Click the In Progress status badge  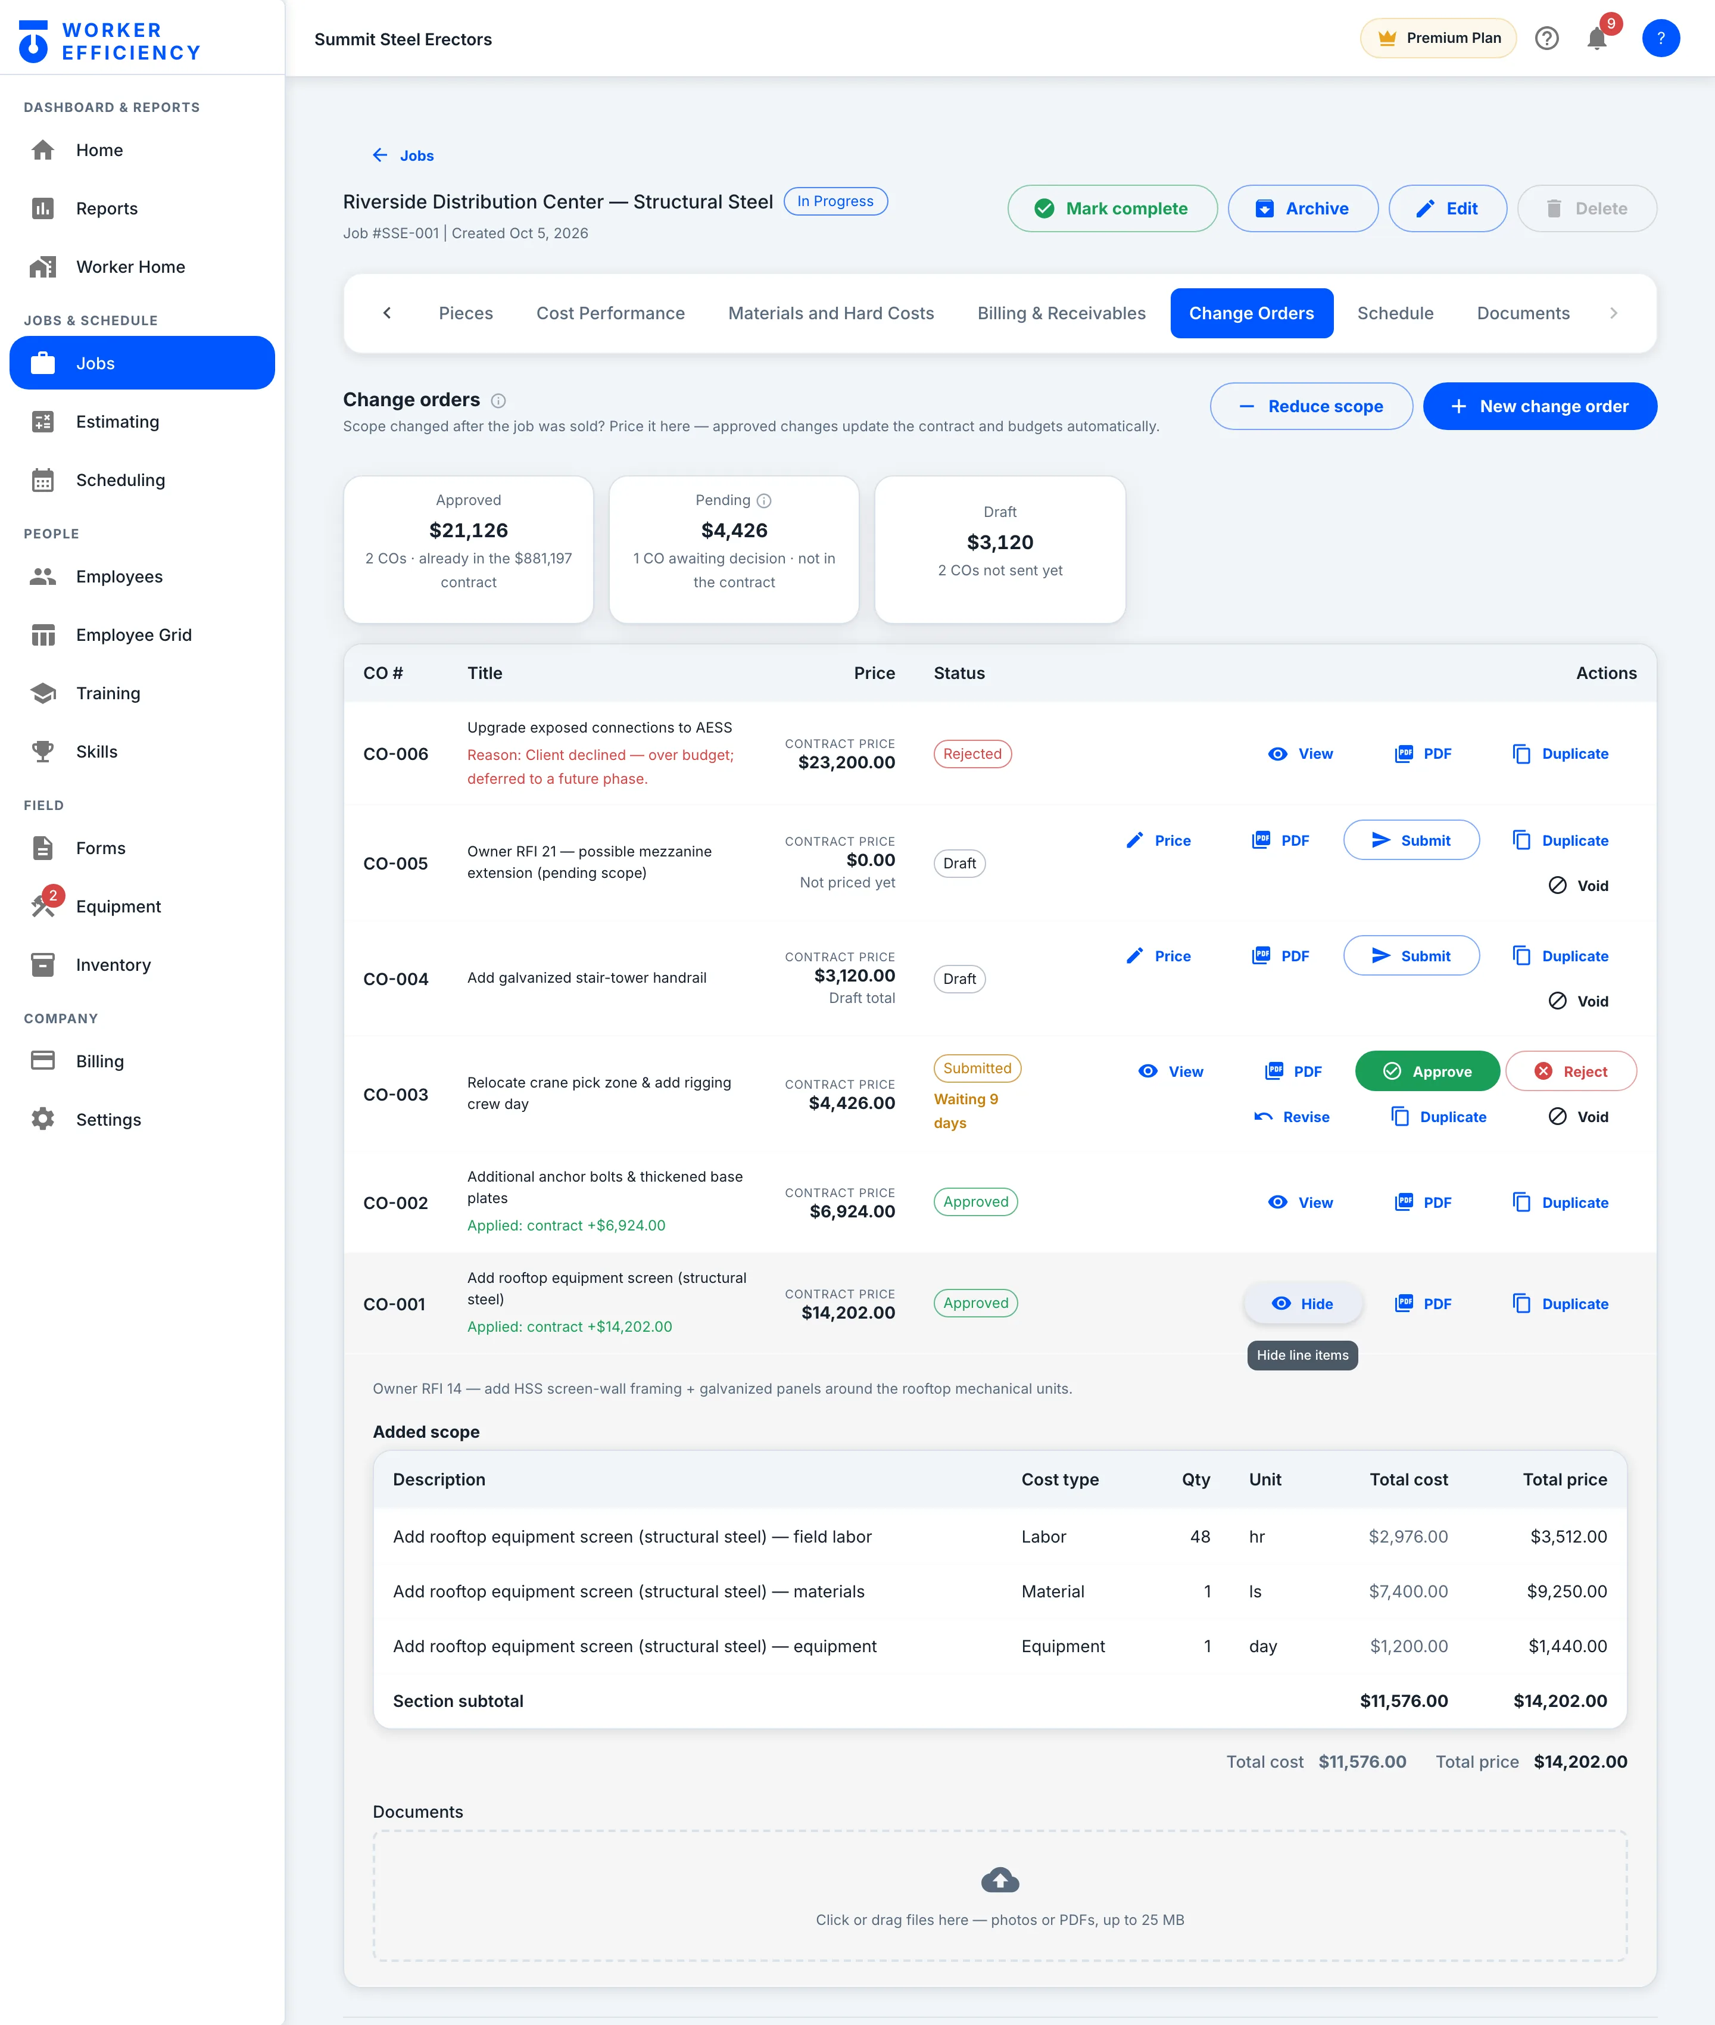835,201
